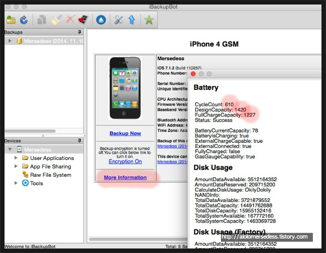Expand the User Applications node
This screenshot has height=253, width=326.
point(16,158)
